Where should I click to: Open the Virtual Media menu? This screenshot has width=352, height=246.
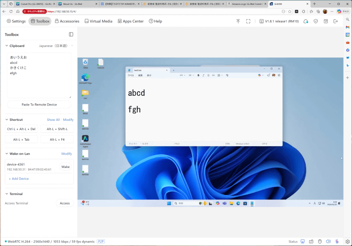coord(98,21)
